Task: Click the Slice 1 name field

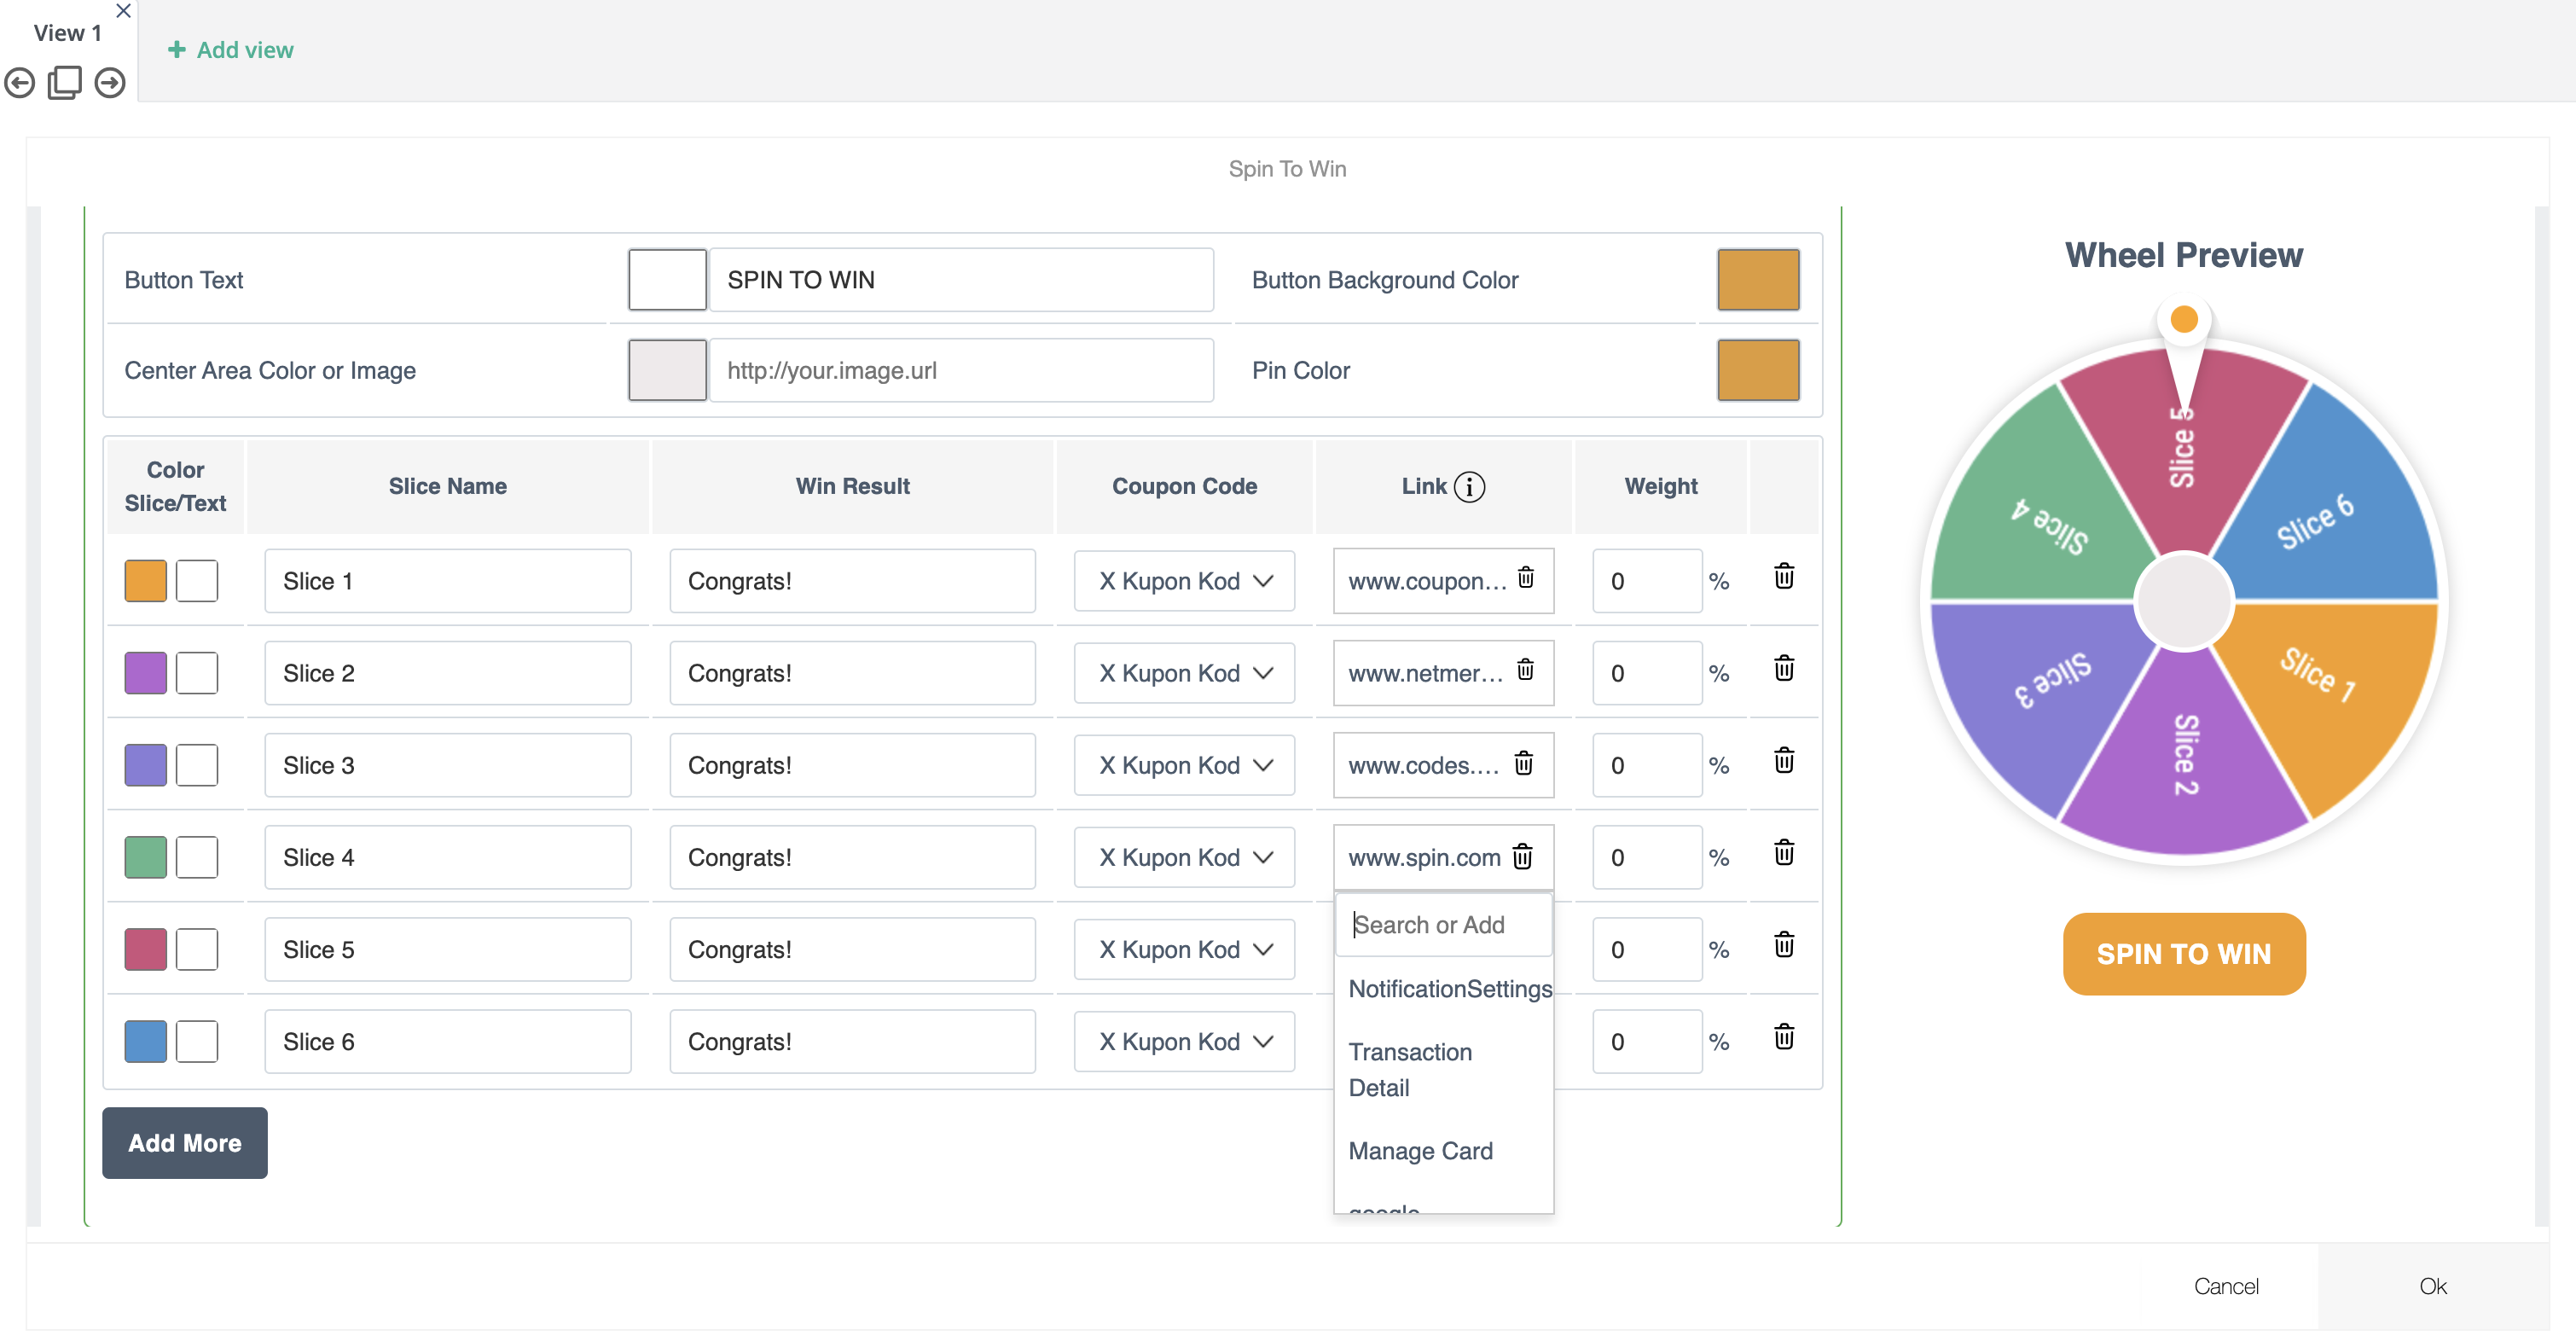Action: click(448, 581)
